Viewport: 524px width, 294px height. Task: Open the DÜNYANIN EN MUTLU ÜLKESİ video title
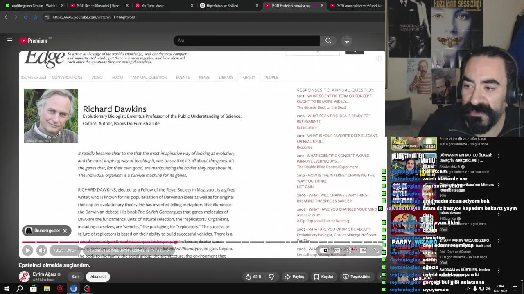(x=466, y=158)
